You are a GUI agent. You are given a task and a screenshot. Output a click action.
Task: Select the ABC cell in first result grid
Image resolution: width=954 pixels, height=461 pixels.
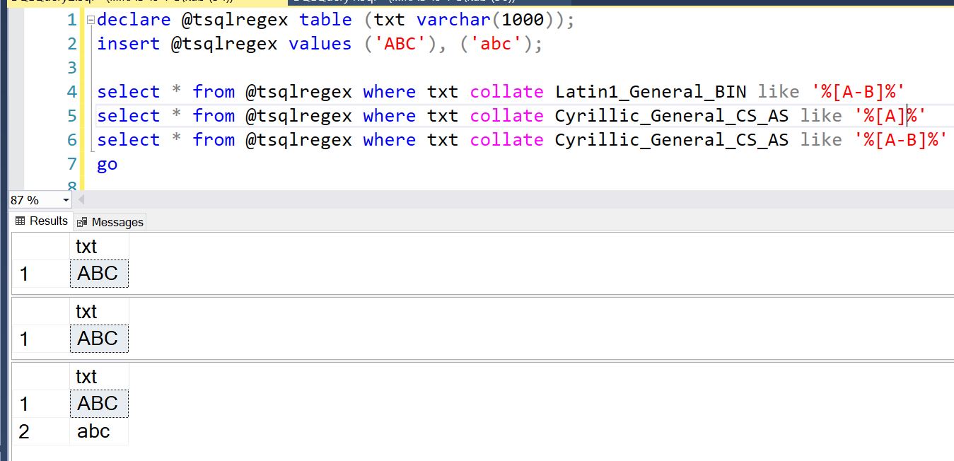(98, 274)
